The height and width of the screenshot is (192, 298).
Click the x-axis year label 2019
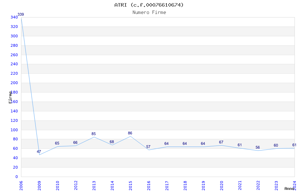click(204, 185)
